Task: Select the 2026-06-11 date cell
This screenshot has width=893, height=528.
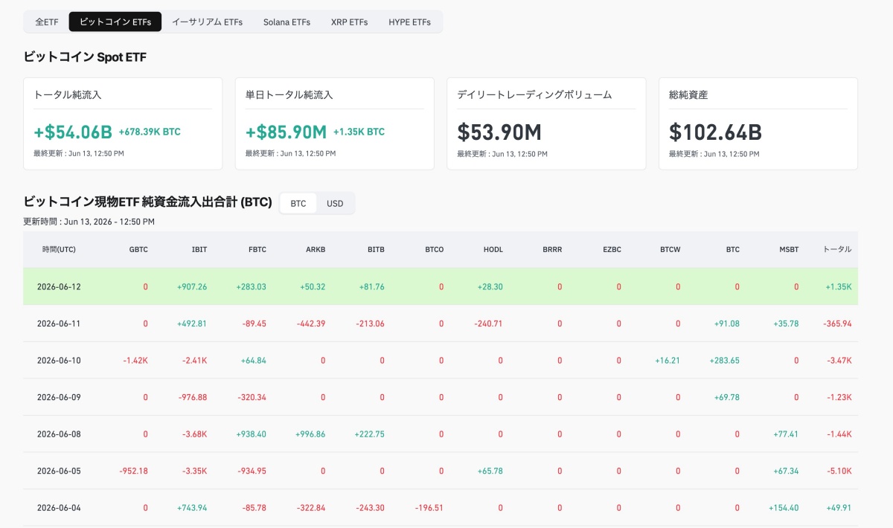Action: tap(59, 323)
